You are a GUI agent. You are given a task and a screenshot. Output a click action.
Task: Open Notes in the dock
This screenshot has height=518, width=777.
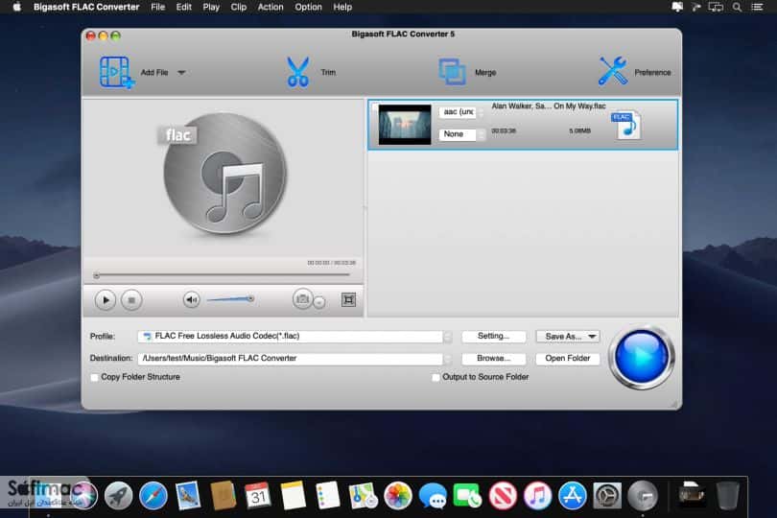(293, 496)
